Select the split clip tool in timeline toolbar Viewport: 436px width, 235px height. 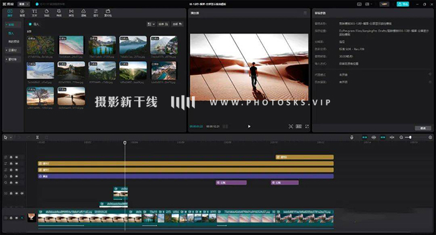pyautogui.click(x=37, y=137)
